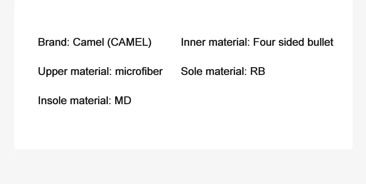Image resolution: width=366 pixels, height=184 pixels.
Task: Select the "microfiber" value text
Action: 139,72
